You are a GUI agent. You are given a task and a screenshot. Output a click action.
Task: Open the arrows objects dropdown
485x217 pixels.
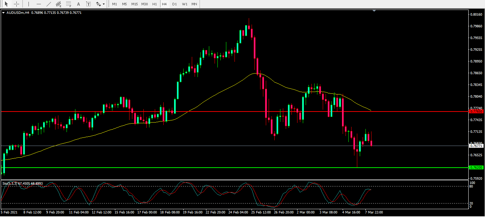tap(101, 4)
